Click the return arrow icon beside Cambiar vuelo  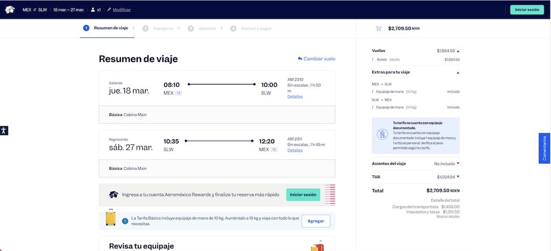point(300,58)
